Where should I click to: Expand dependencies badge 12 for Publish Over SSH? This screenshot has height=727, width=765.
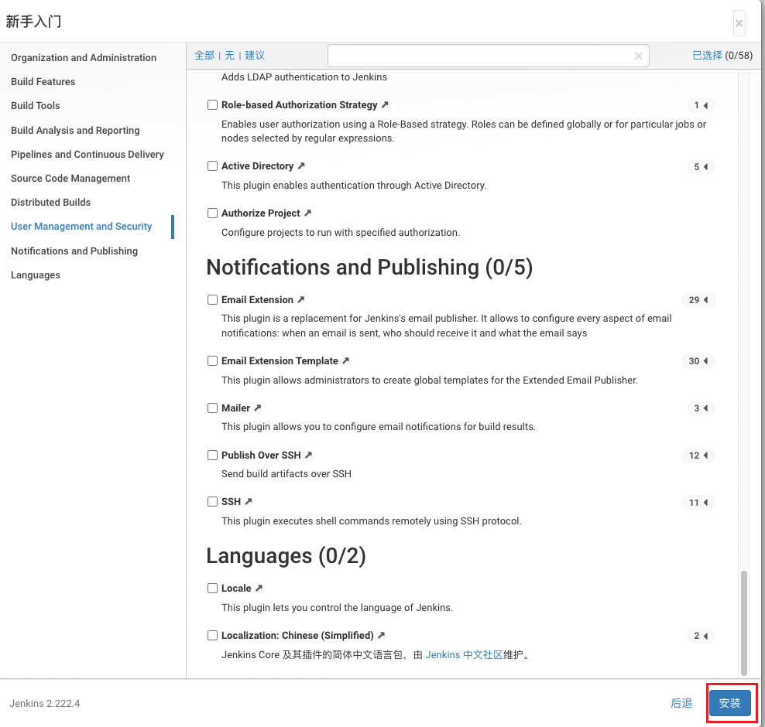698,456
